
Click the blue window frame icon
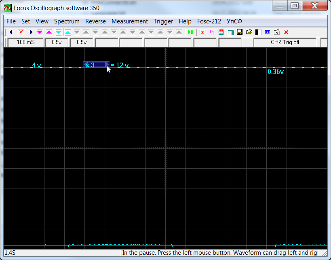pos(268,32)
